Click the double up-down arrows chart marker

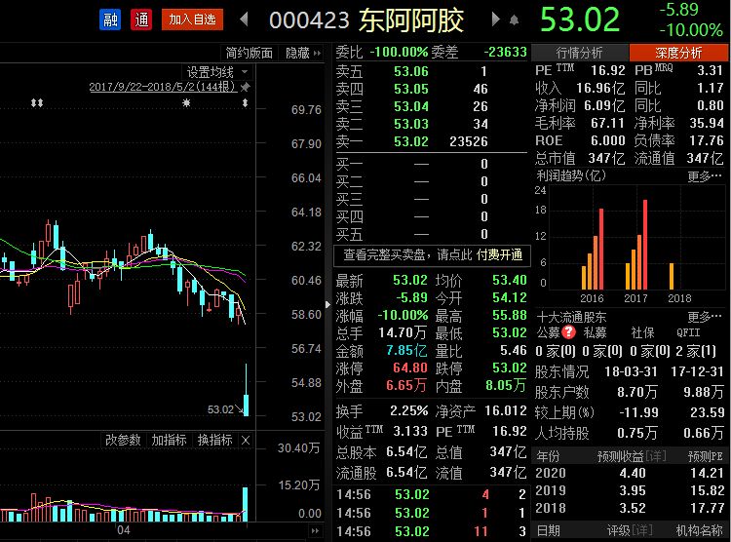(37, 102)
